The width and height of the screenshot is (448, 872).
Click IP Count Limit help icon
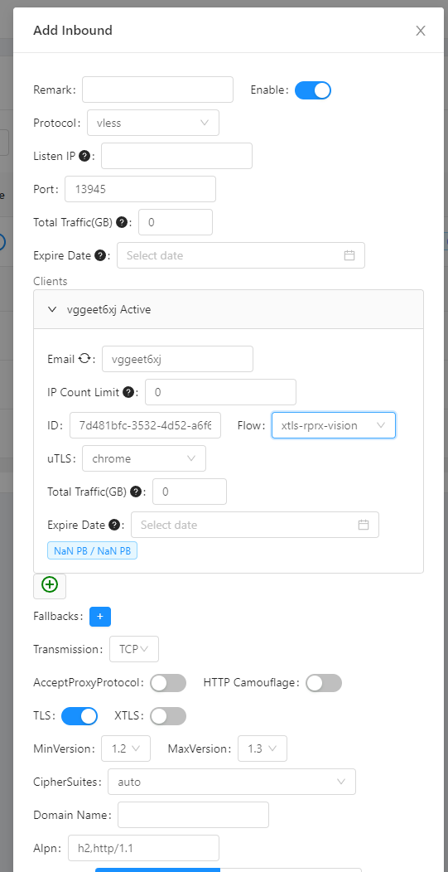[128, 392]
